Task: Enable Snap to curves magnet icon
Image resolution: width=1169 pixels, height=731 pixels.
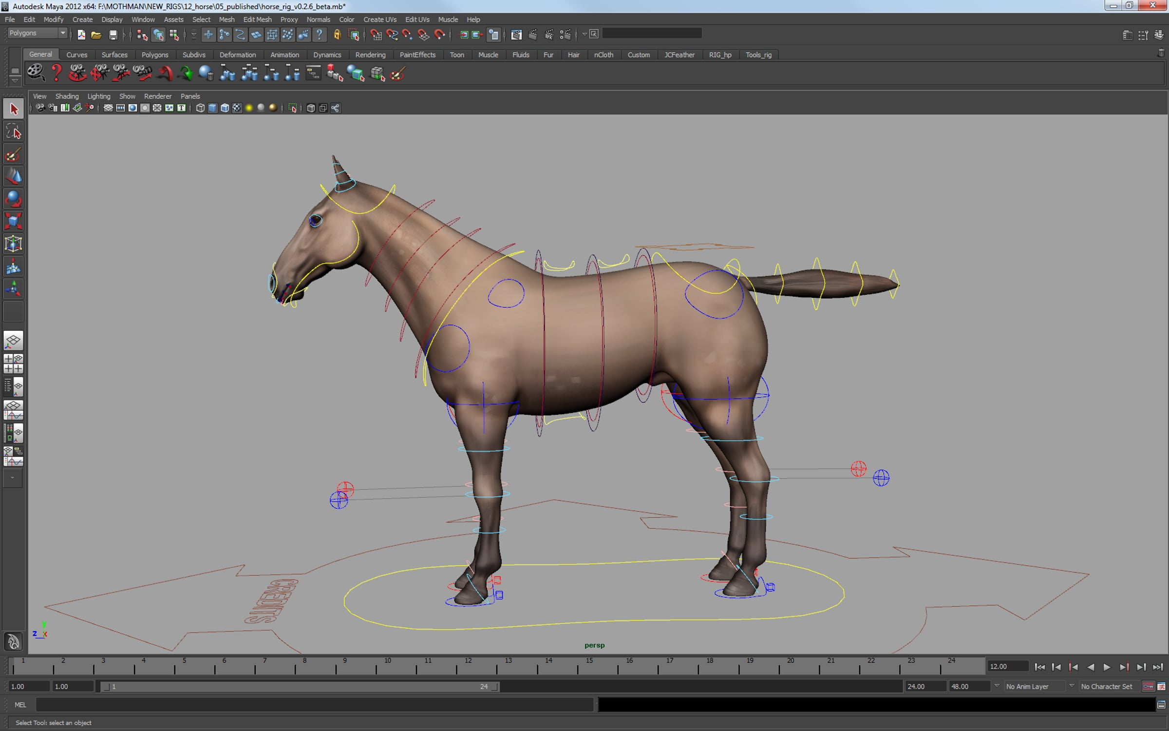Action: [392, 35]
